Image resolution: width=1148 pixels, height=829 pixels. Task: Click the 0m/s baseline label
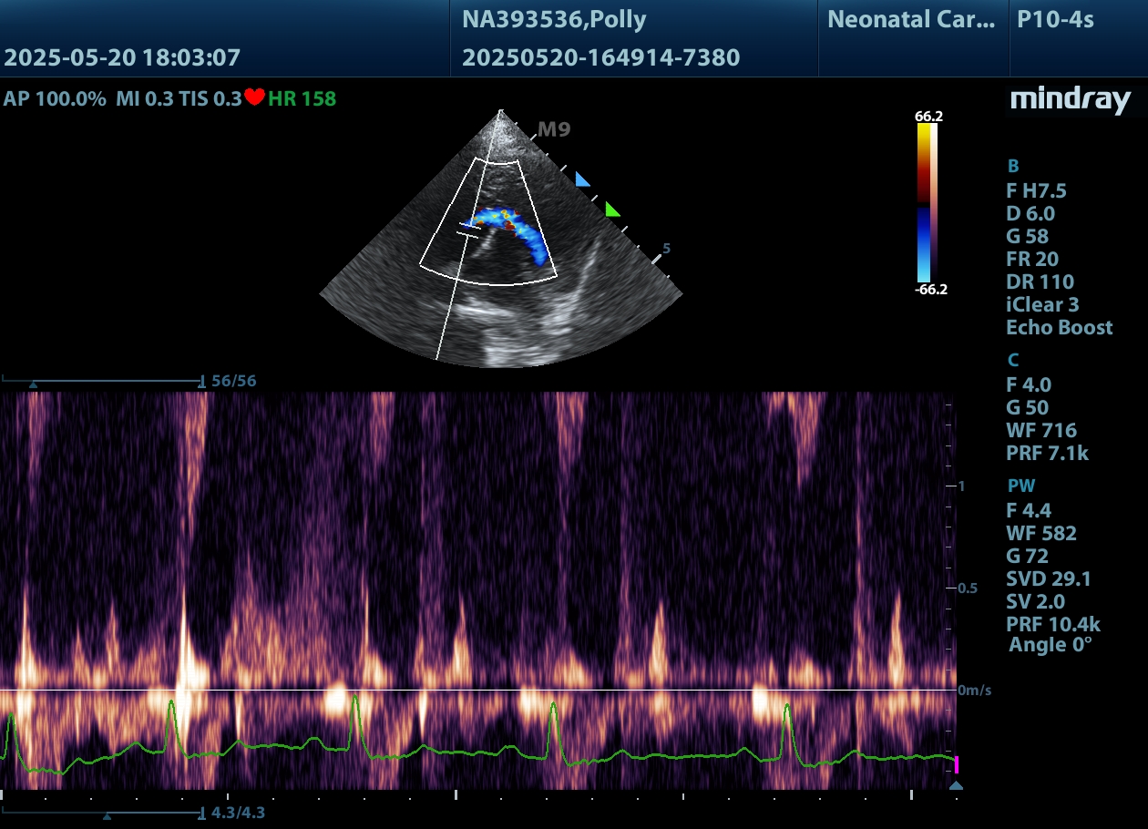pos(974,691)
